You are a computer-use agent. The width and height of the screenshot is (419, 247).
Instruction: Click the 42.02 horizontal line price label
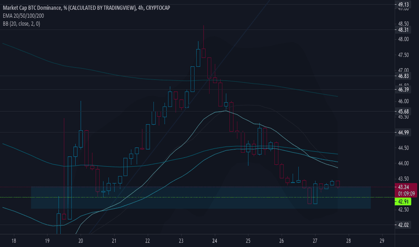click(403, 225)
